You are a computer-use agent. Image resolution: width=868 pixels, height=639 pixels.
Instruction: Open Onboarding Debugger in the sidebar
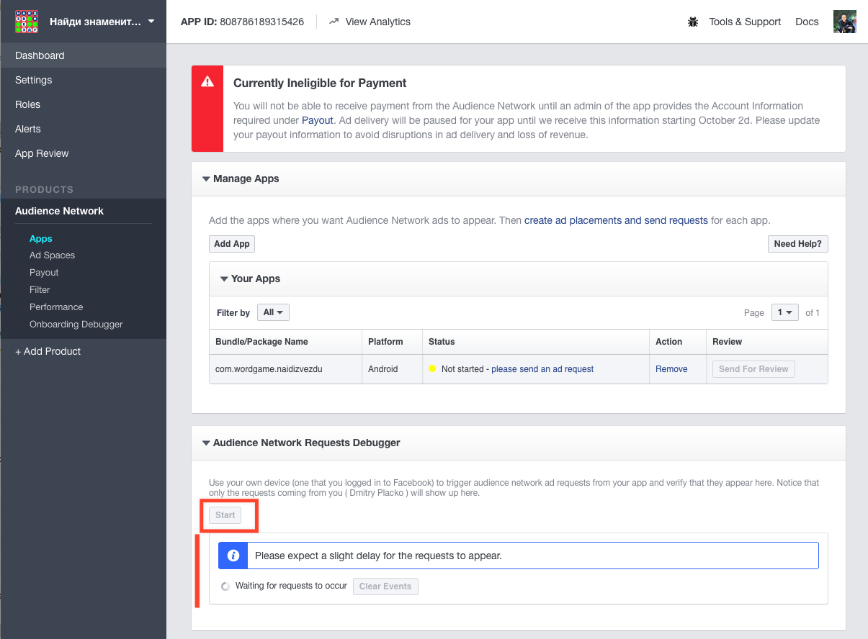[x=76, y=325]
